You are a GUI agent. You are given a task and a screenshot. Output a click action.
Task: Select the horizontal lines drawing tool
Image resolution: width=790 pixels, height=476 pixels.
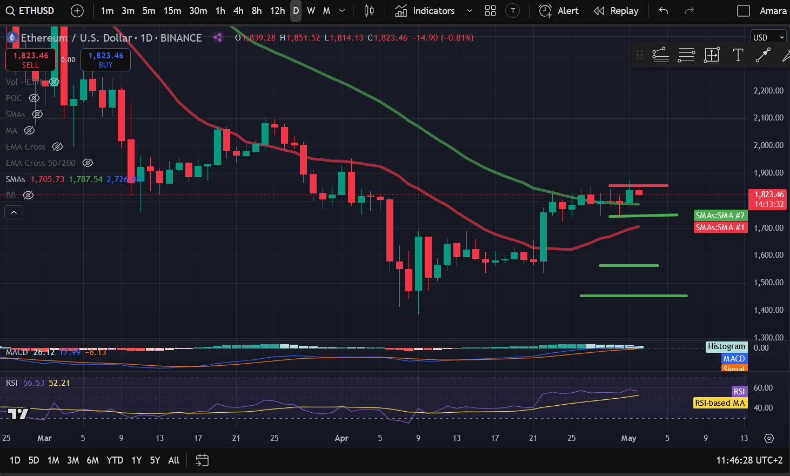[x=686, y=55]
